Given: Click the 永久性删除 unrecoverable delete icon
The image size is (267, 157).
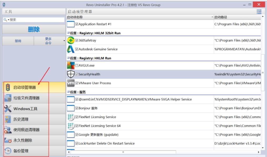Looking at the screenshot, I should 7,140.
